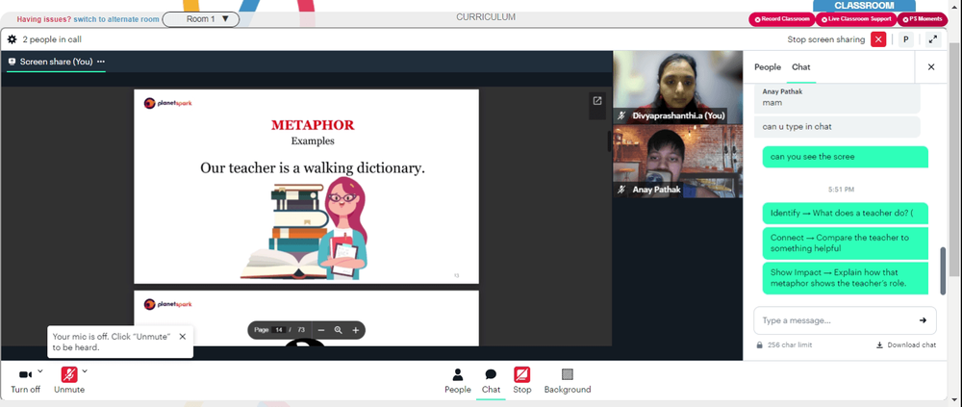Click the page number field showing 14
This screenshot has height=407, width=962.
(x=279, y=330)
